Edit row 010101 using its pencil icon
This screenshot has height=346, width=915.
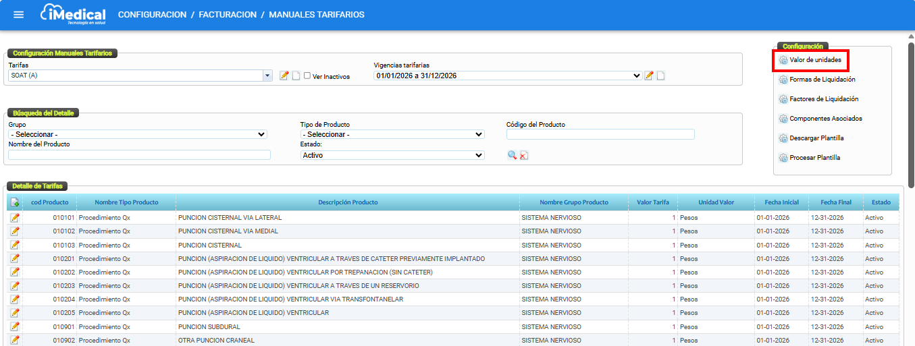[x=15, y=218]
